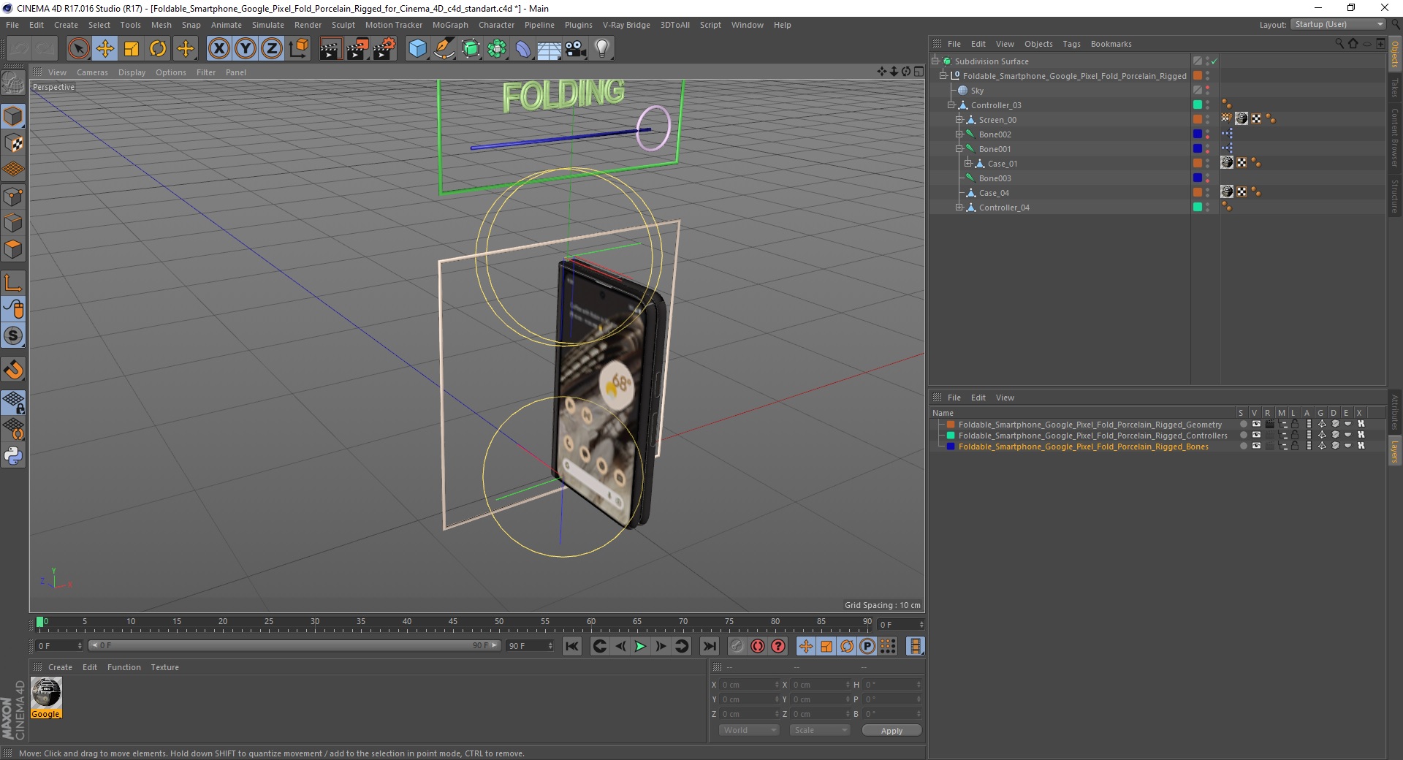Screen dimensions: 1403x760
Task: Open material manager Texture menu
Action: [164, 667]
